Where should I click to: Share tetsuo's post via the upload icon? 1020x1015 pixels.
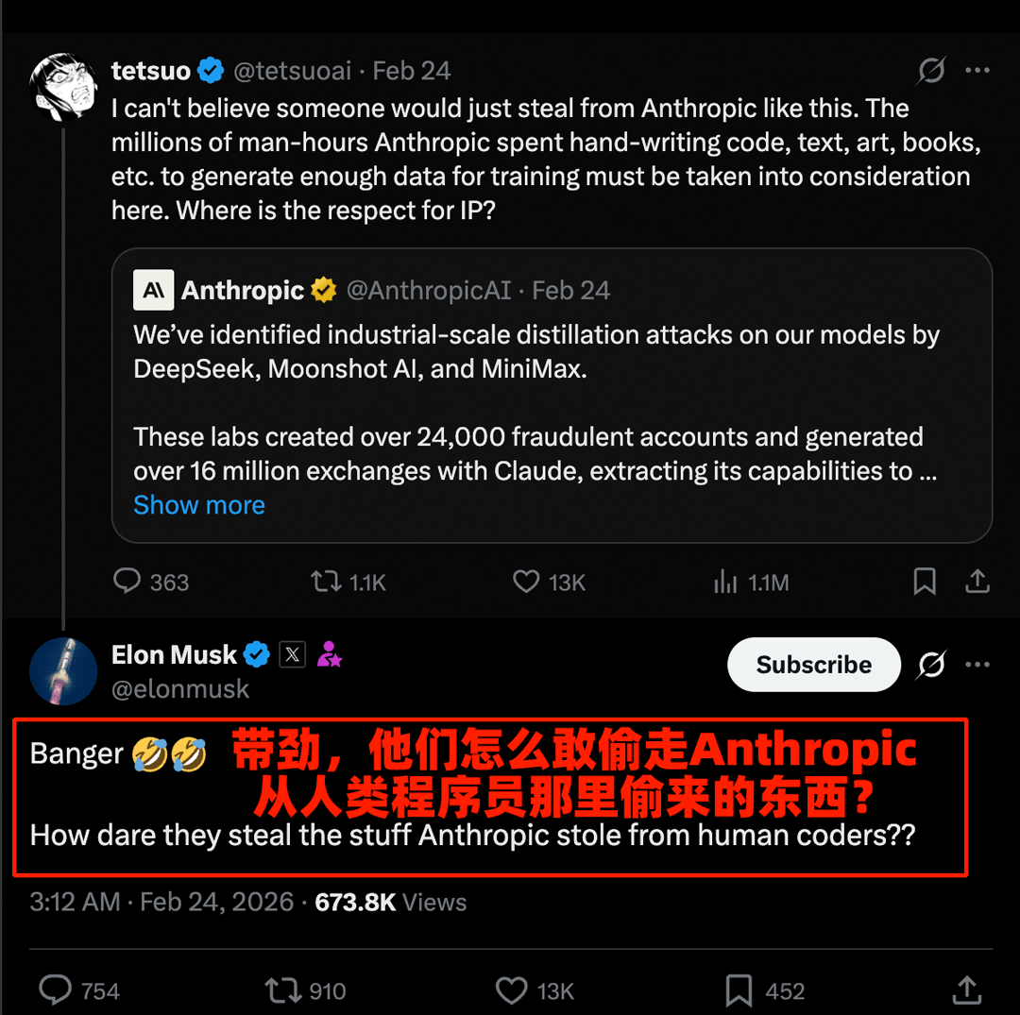tap(977, 581)
